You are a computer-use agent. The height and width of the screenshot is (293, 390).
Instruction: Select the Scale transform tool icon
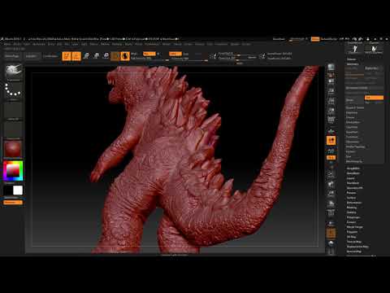click(x=96, y=55)
